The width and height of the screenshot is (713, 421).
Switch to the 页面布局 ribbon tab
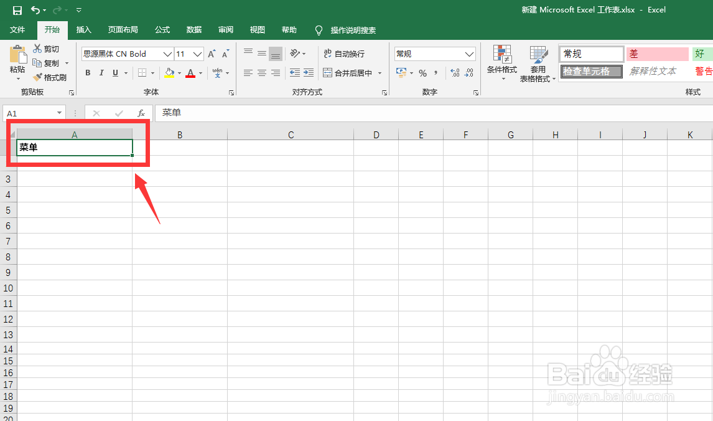click(x=123, y=30)
